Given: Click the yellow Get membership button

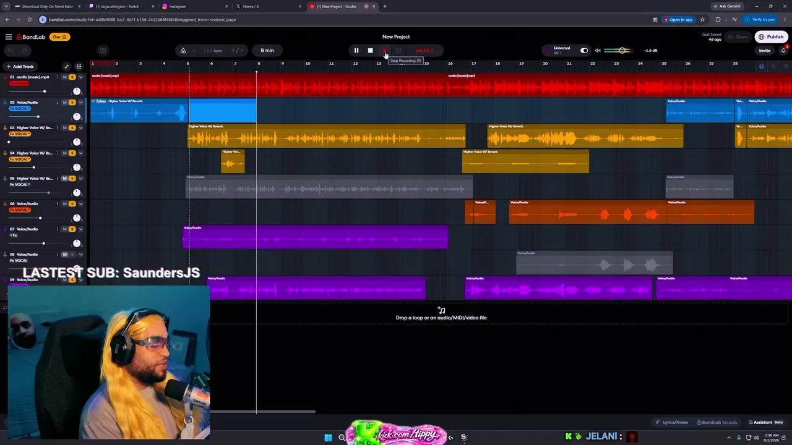Looking at the screenshot, I should [60, 37].
